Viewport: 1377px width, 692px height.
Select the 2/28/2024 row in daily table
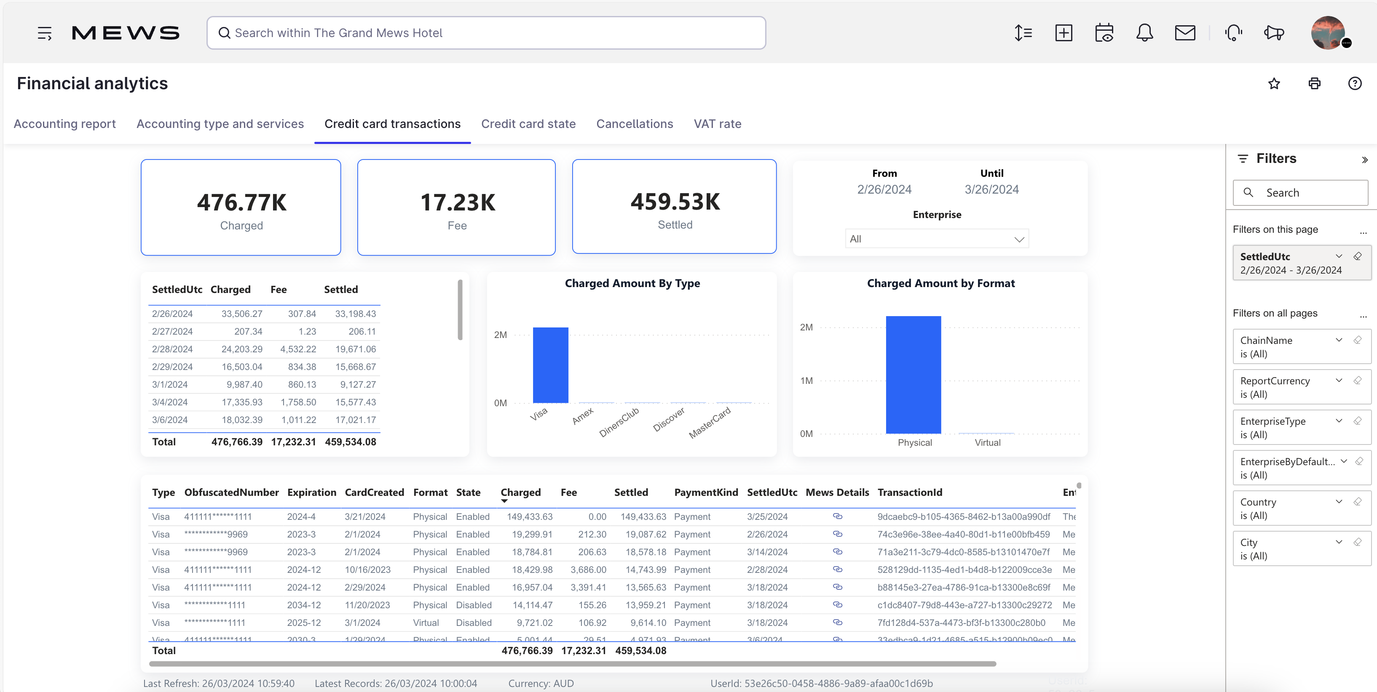[264, 349]
